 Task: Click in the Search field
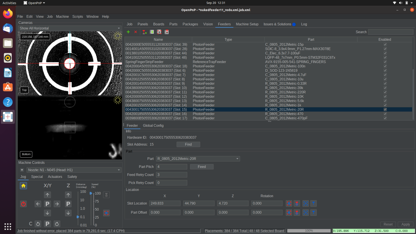(x=391, y=32)
